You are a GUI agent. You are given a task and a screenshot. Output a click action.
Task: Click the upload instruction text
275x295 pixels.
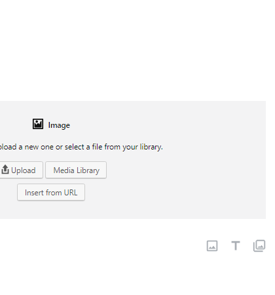[x=81, y=147]
